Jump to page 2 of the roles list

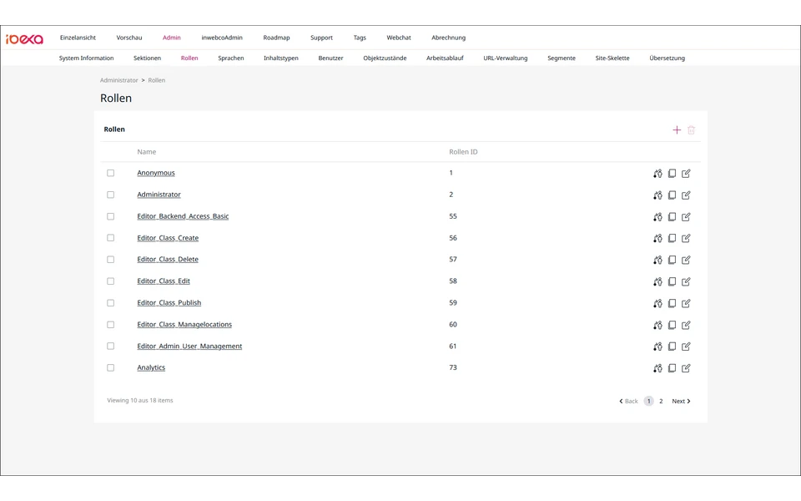[661, 402]
